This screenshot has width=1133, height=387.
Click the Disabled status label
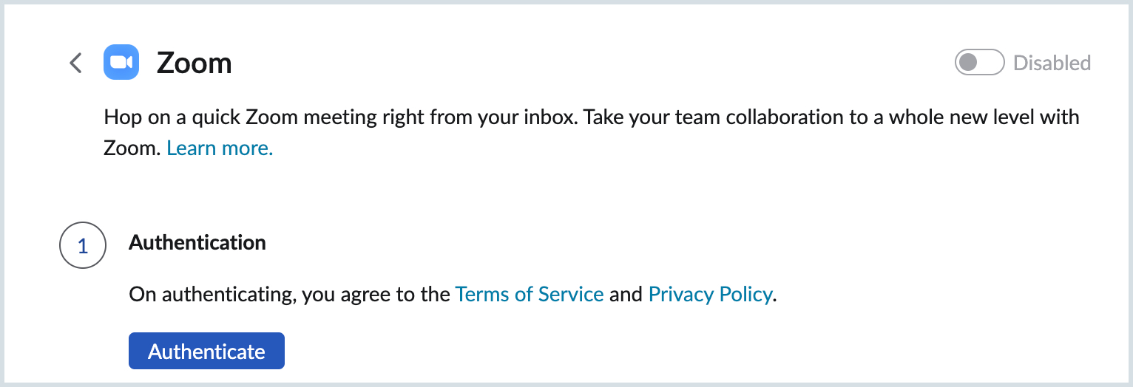pos(1052,63)
